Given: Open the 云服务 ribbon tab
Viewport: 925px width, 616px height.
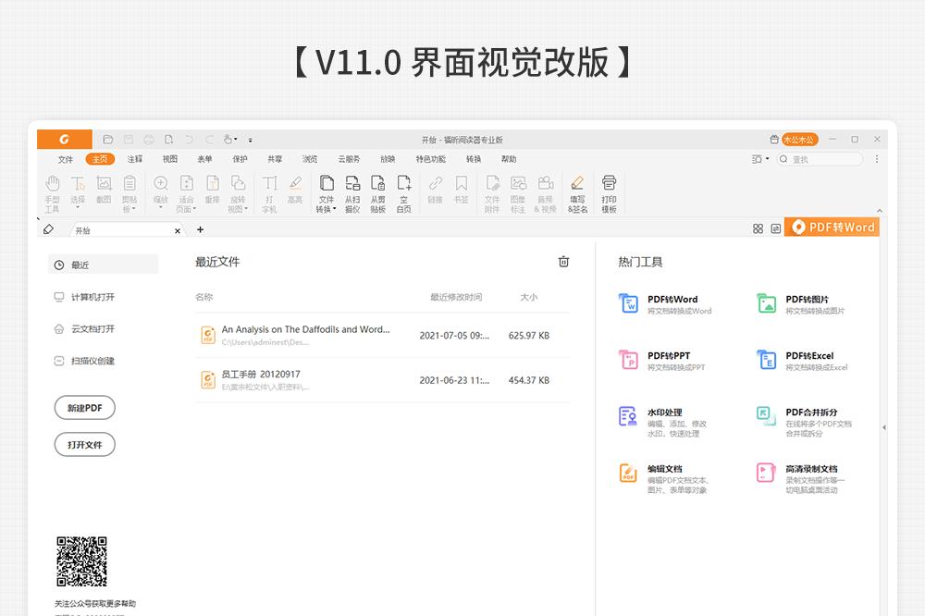Looking at the screenshot, I should click(x=350, y=159).
